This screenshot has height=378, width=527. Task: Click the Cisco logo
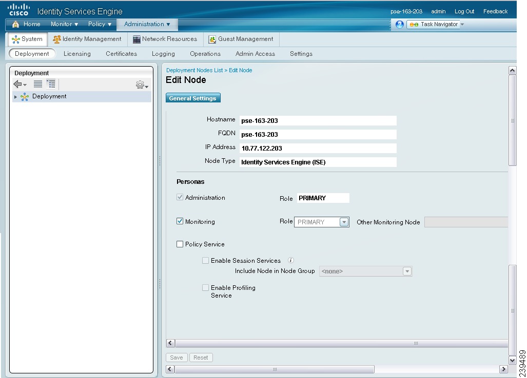coord(18,10)
